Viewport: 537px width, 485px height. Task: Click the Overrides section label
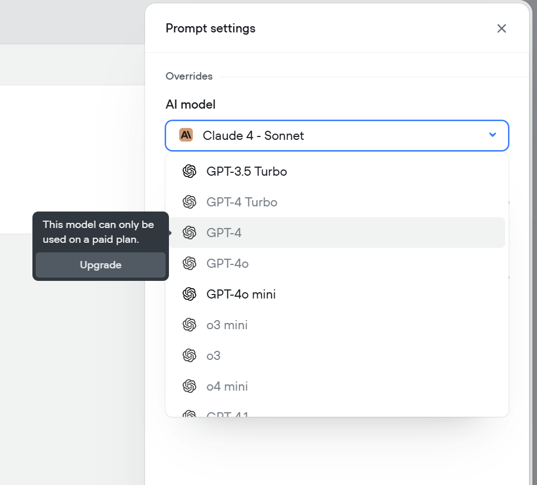tap(189, 76)
